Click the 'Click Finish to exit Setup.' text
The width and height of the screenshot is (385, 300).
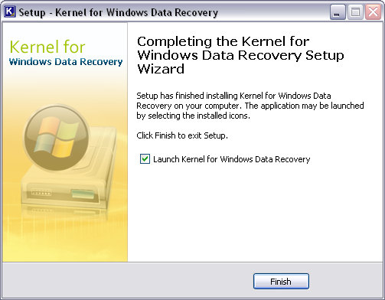[x=182, y=135]
